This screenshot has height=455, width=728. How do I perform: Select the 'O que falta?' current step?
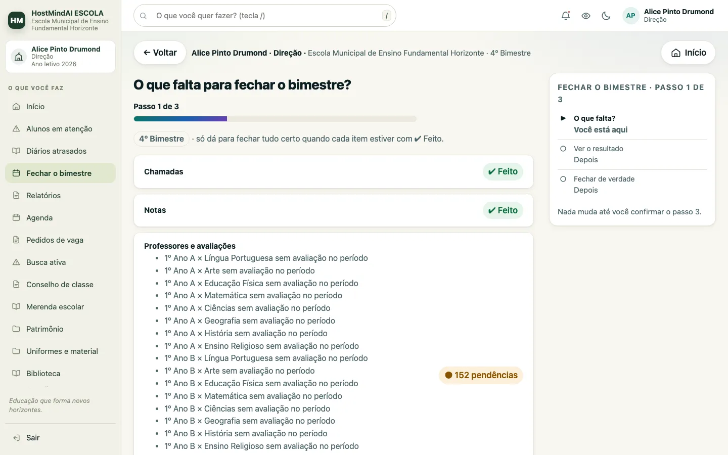click(x=632, y=124)
